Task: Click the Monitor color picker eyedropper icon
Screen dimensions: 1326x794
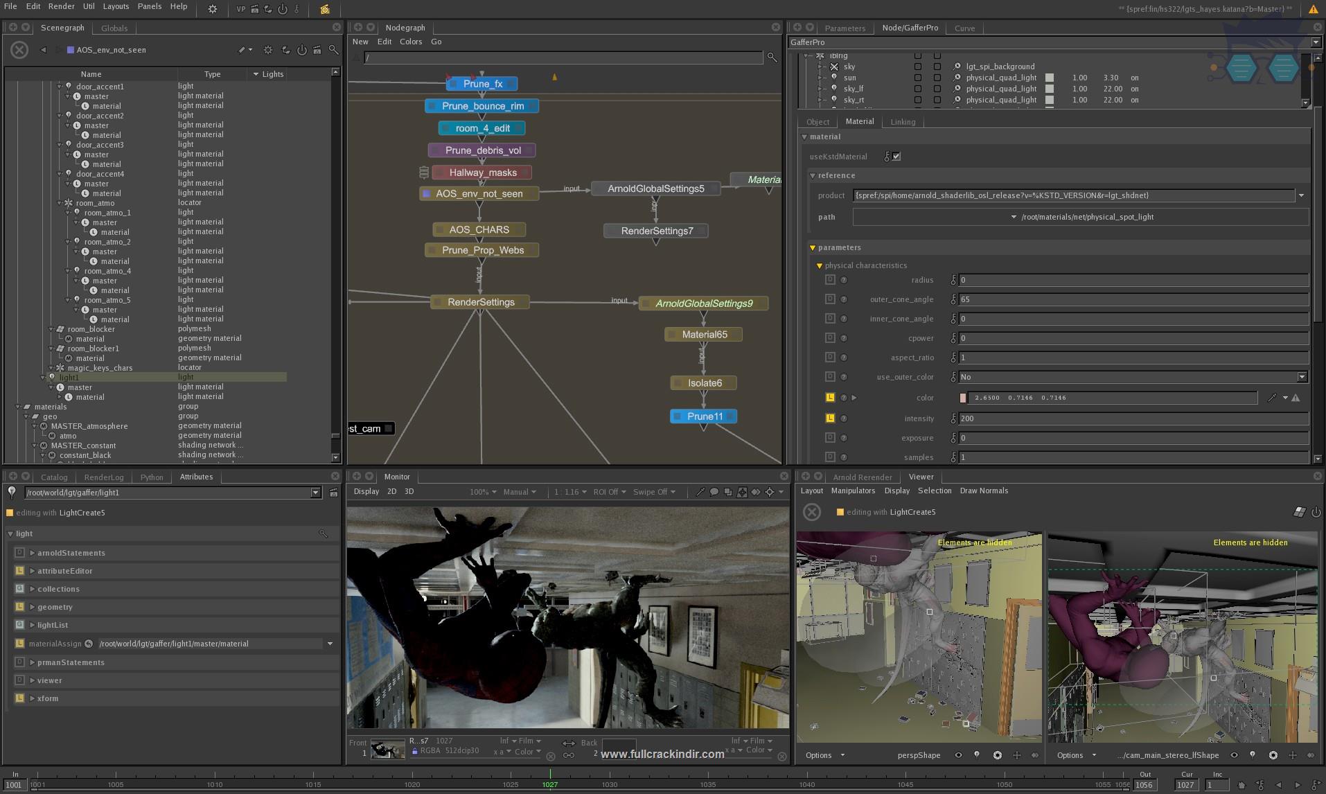Action: 700,492
